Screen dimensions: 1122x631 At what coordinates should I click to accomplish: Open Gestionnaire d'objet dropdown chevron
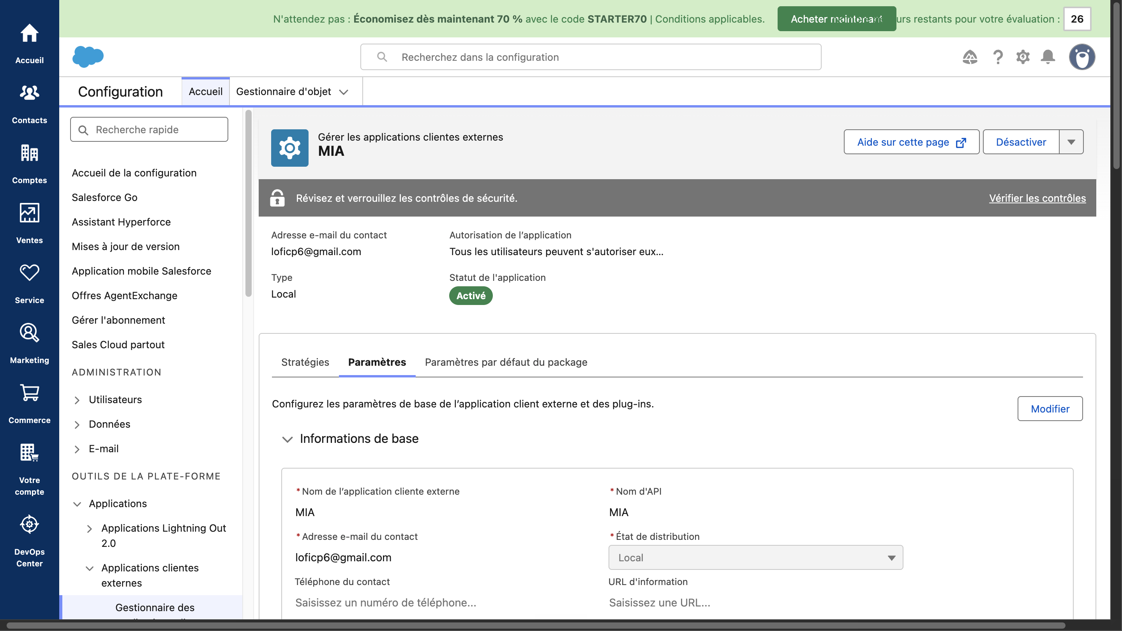pos(344,92)
